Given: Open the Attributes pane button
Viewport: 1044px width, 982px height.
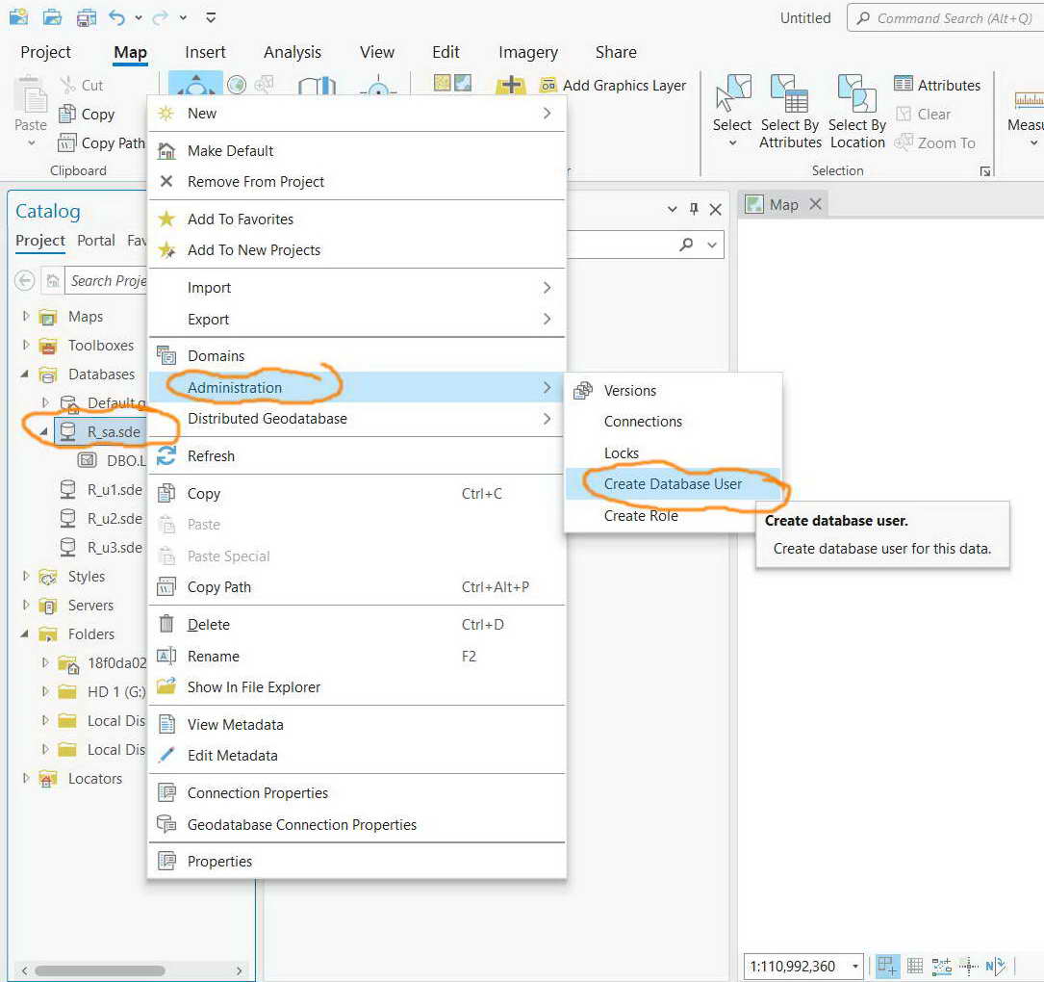Looking at the screenshot, I should (937, 85).
